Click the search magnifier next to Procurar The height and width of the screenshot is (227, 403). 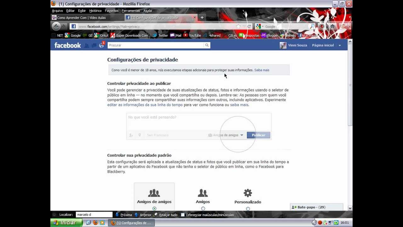tap(207, 45)
